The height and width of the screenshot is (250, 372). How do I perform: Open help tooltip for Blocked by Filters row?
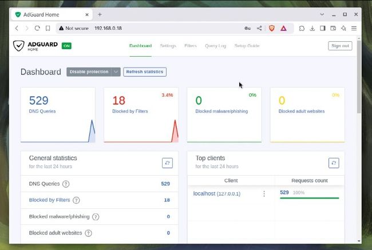pos(76,200)
